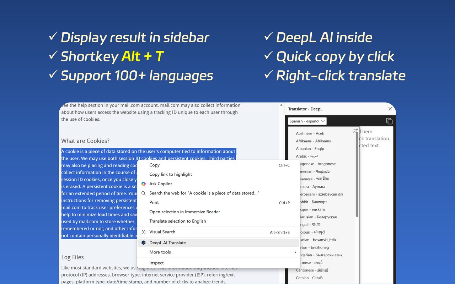Screen dimensions: 455x284
Task: Click the DeepL AI Translate extension icon
Action: coord(143,242)
